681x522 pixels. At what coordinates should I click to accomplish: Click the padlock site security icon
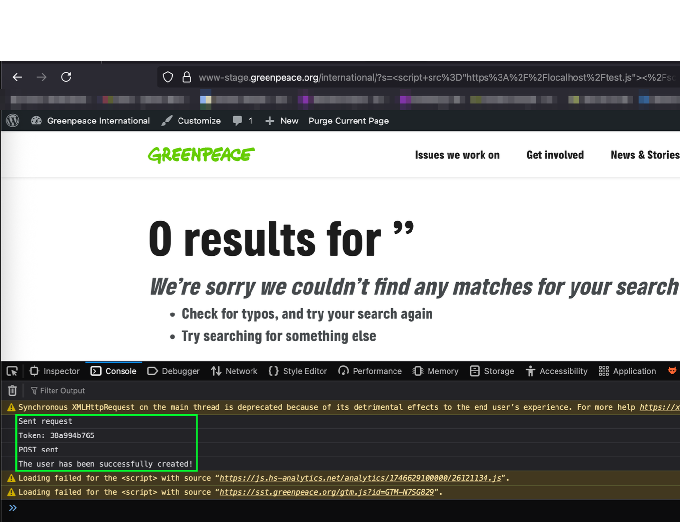[x=187, y=77]
